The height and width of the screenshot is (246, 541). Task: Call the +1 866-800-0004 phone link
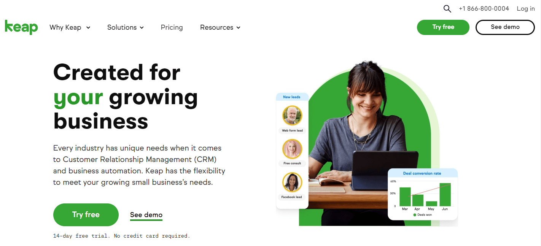pyautogui.click(x=484, y=9)
